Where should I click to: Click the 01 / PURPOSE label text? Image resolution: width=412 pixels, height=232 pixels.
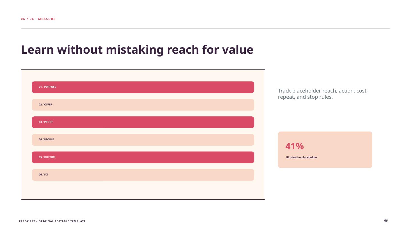(x=47, y=87)
